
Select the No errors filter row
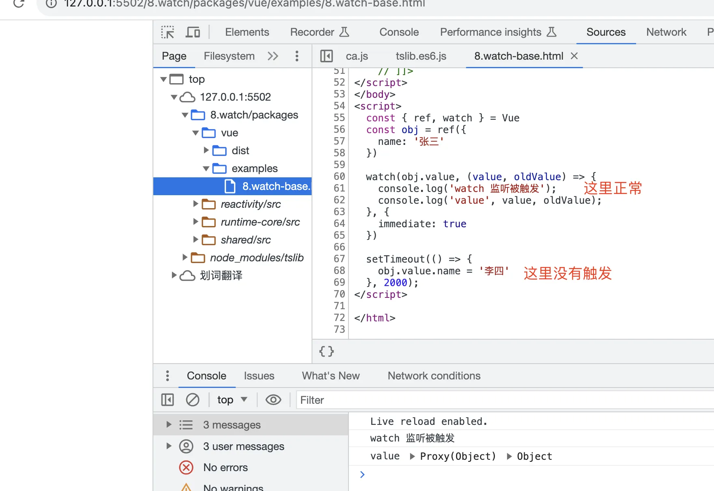(x=251, y=467)
